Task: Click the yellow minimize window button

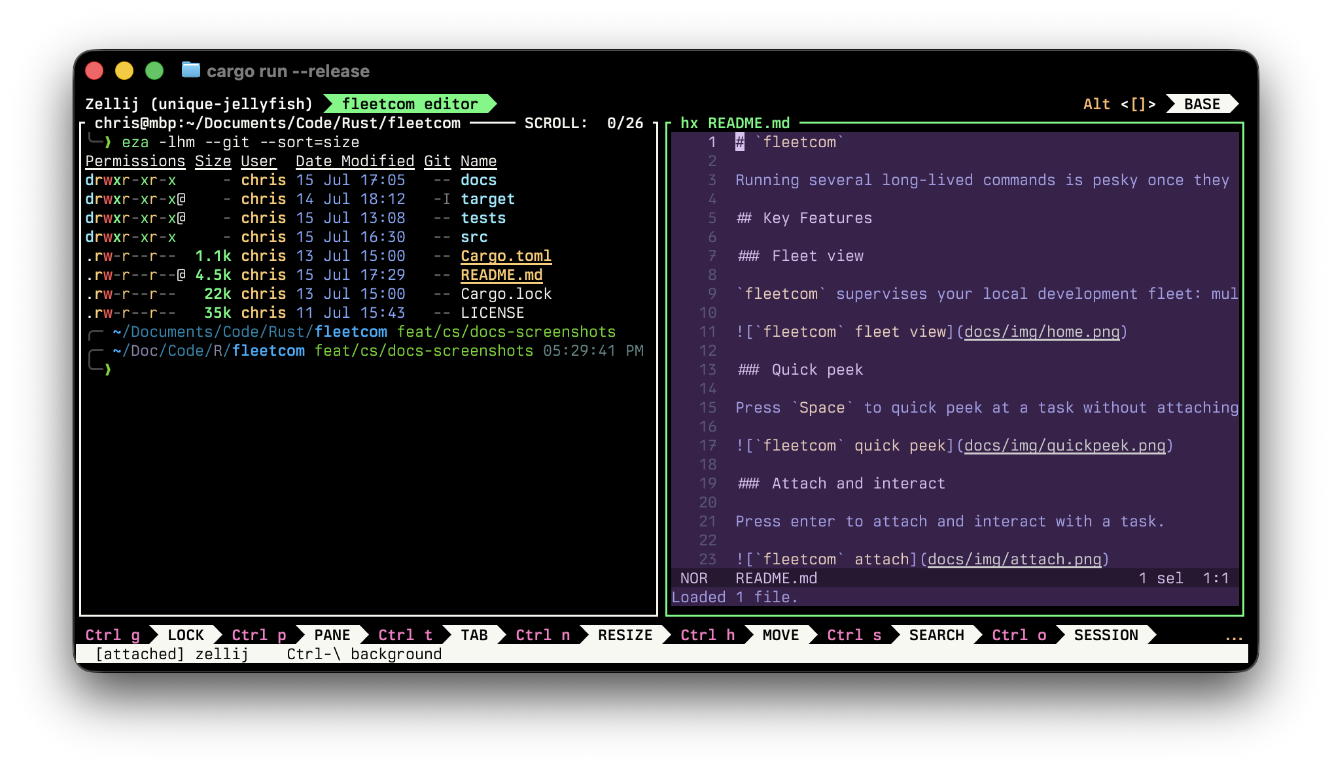Action: 124,70
